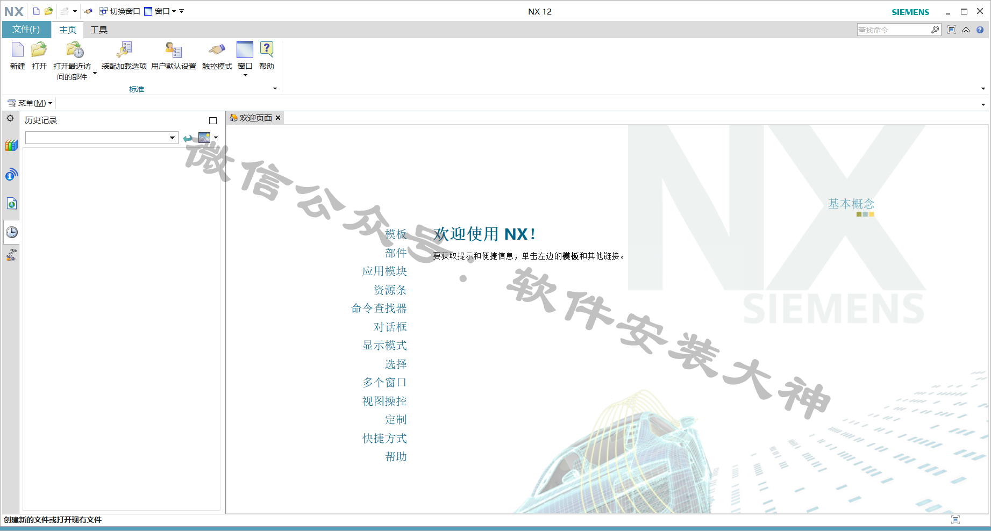This screenshot has width=991, height=531.
Task: Expand the 标准 group options arrow
Action: tap(275, 89)
